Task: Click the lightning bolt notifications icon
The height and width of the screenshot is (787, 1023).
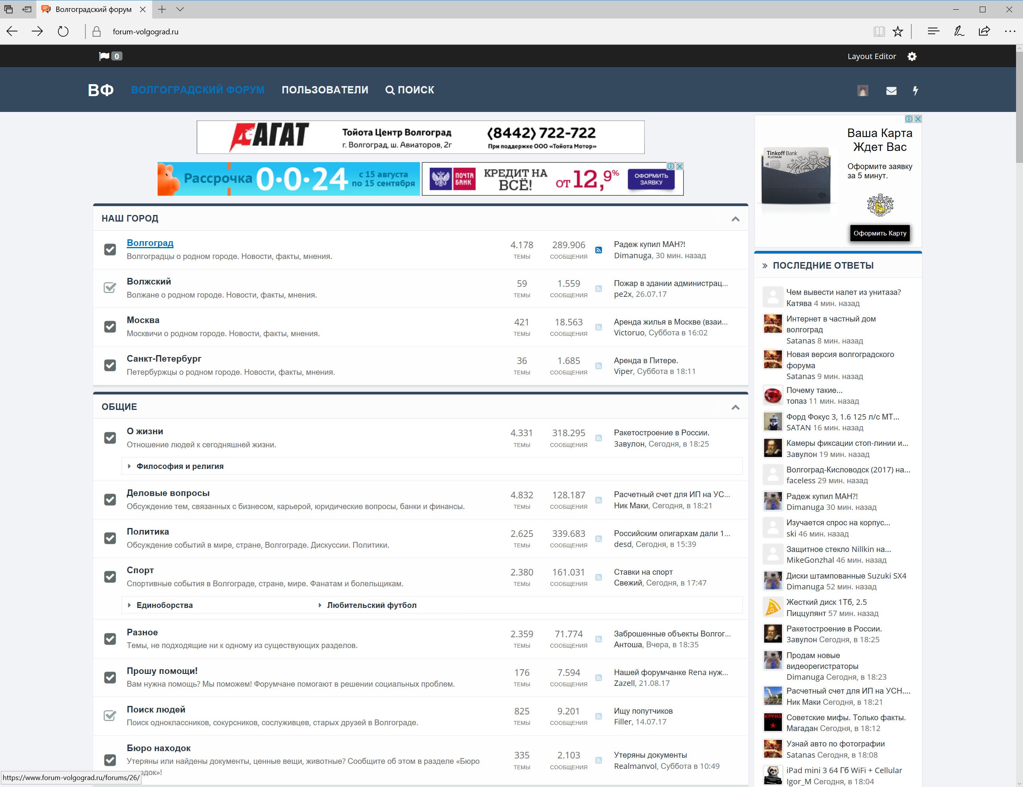Action: pos(915,91)
